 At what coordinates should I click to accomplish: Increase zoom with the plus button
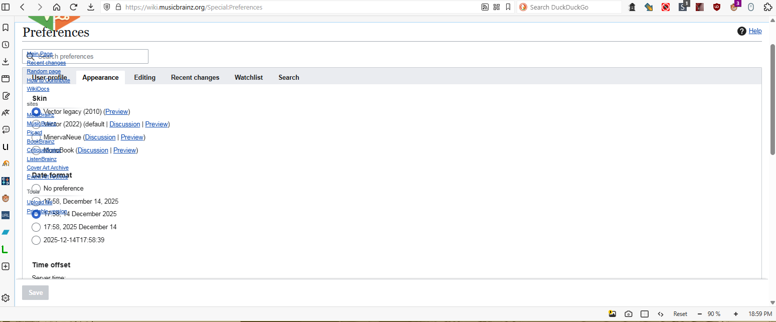tap(735, 314)
